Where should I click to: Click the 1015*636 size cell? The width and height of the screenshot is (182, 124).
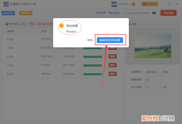tap(47, 57)
